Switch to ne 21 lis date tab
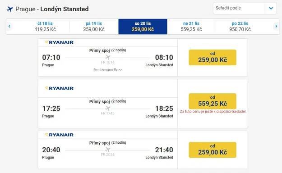 (x=191, y=27)
